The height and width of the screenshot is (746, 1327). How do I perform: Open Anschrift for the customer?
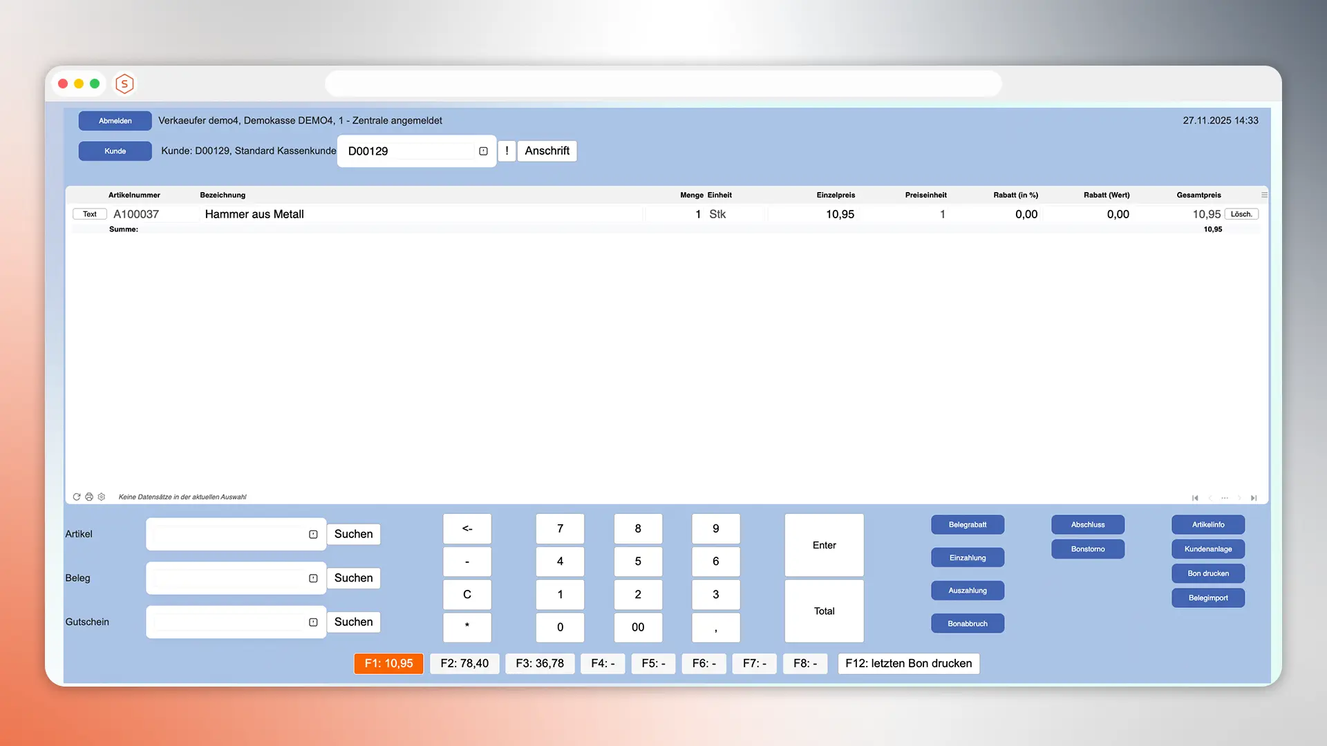[x=547, y=151]
